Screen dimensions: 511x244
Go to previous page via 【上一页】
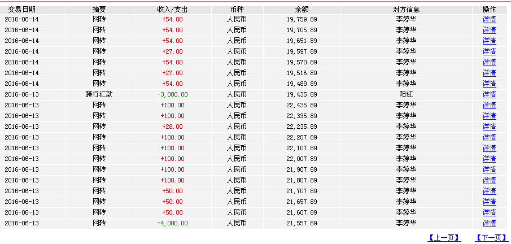click(x=444, y=238)
